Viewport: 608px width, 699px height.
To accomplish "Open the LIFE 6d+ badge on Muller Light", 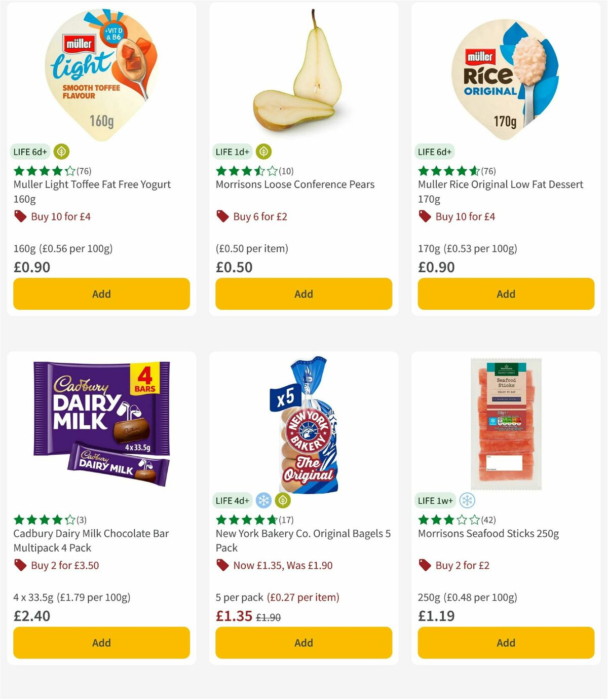I will click(29, 152).
